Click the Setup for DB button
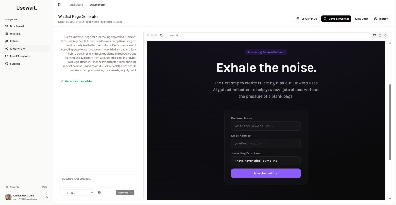396x205 pixels. pyautogui.click(x=307, y=19)
